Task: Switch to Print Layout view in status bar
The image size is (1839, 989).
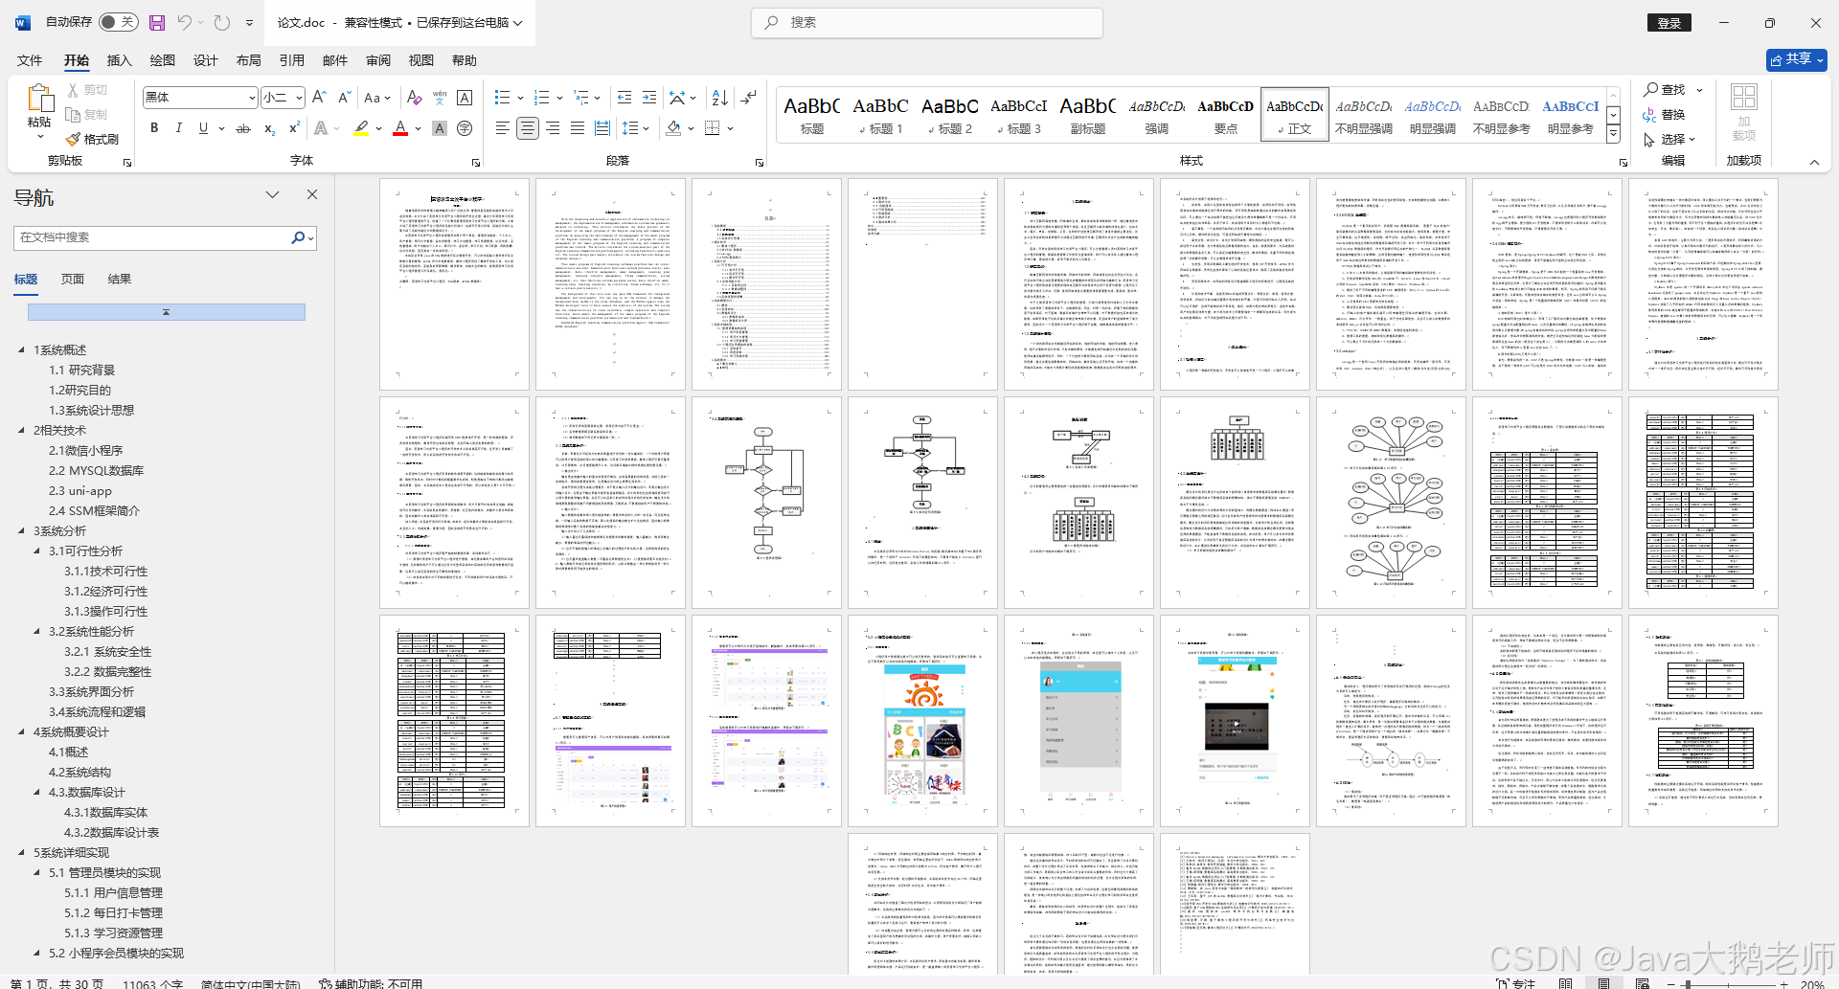Action: point(1603,983)
